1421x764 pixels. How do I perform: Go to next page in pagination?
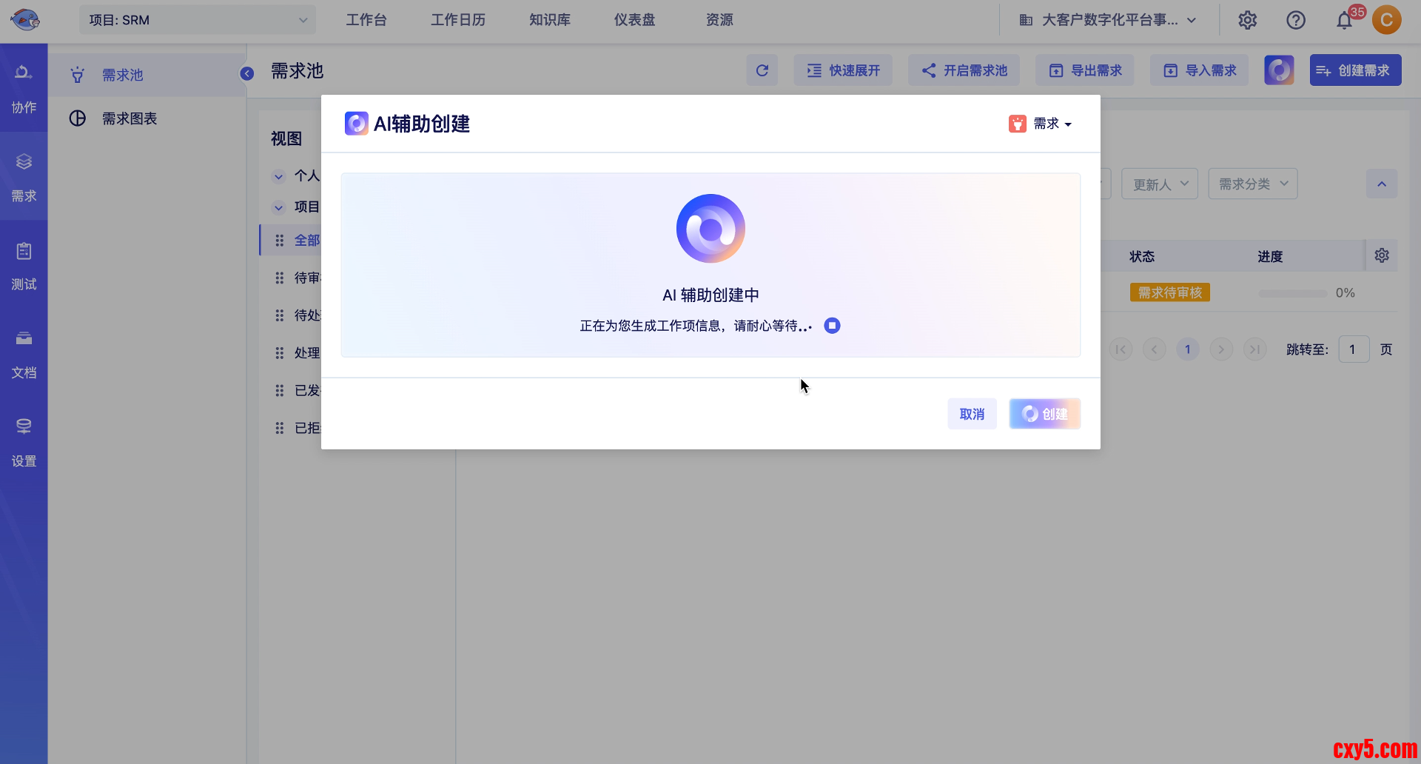[x=1221, y=349]
